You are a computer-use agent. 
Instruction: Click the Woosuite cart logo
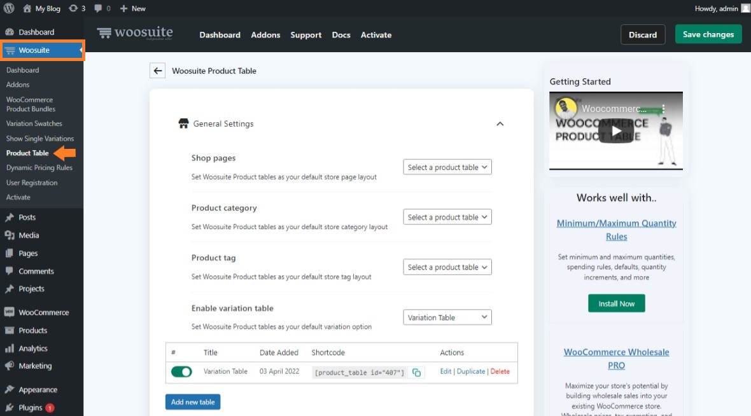[x=104, y=33]
